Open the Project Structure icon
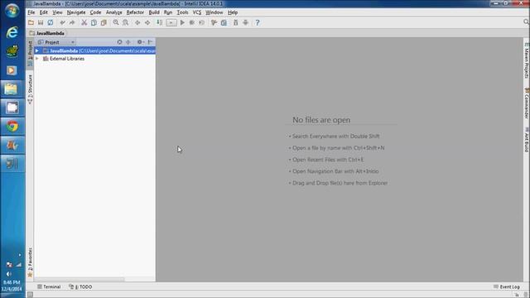The image size is (530, 298). [224, 22]
